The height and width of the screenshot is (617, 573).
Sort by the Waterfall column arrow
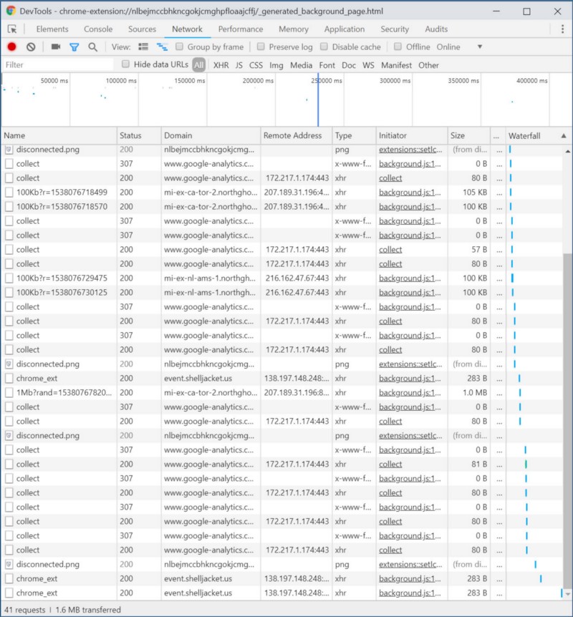[564, 136]
